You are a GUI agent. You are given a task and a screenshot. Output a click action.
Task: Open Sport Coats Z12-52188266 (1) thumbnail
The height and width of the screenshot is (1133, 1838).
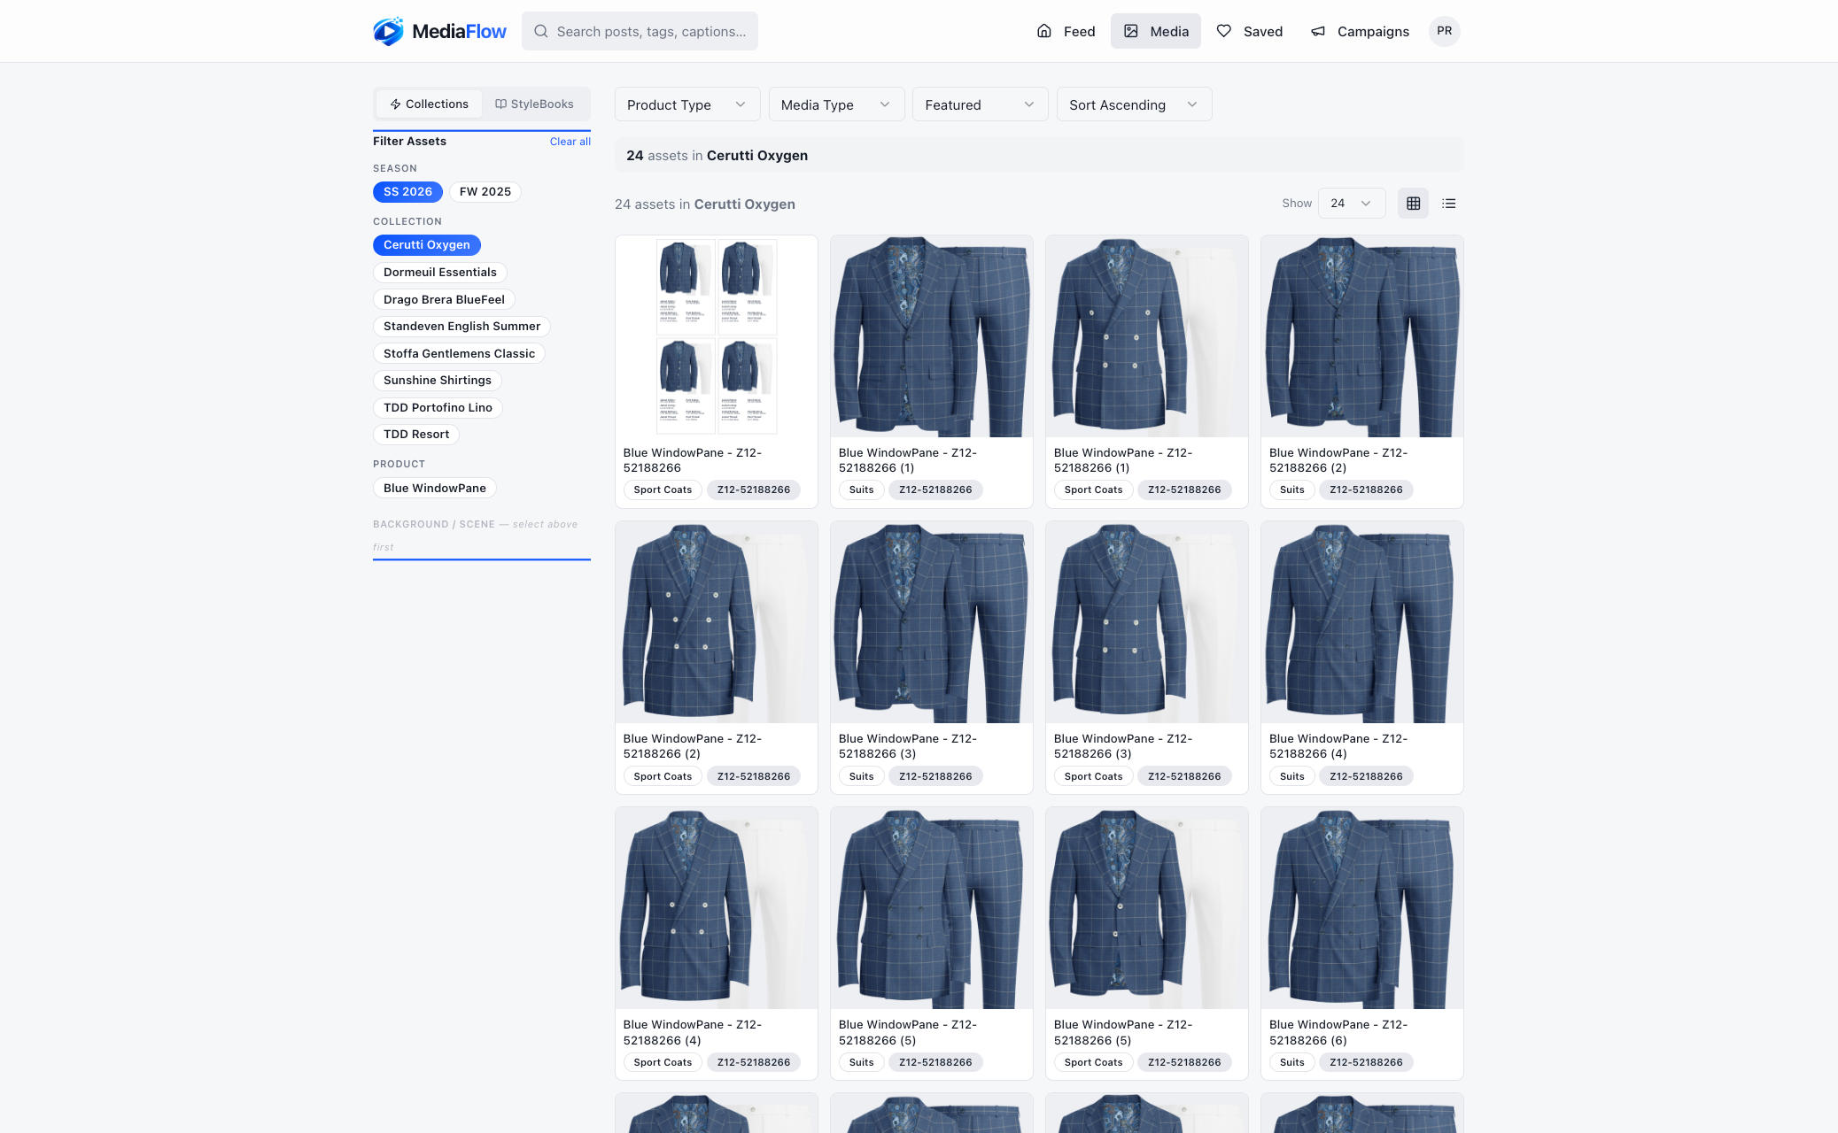pyautogui.click(x=1147, y=336)
